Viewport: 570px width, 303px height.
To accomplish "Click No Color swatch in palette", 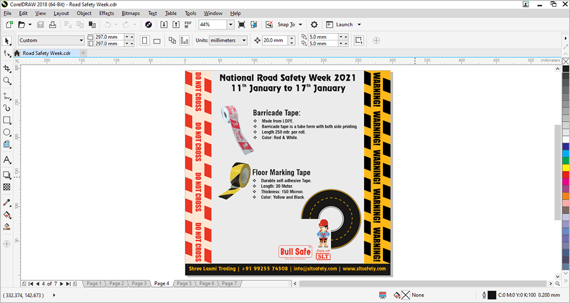I will click(x=566, y=61).
